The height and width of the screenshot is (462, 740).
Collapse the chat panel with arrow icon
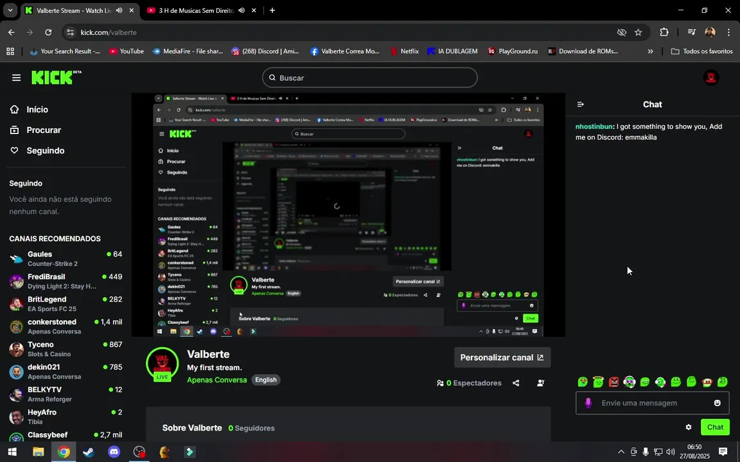581,104
